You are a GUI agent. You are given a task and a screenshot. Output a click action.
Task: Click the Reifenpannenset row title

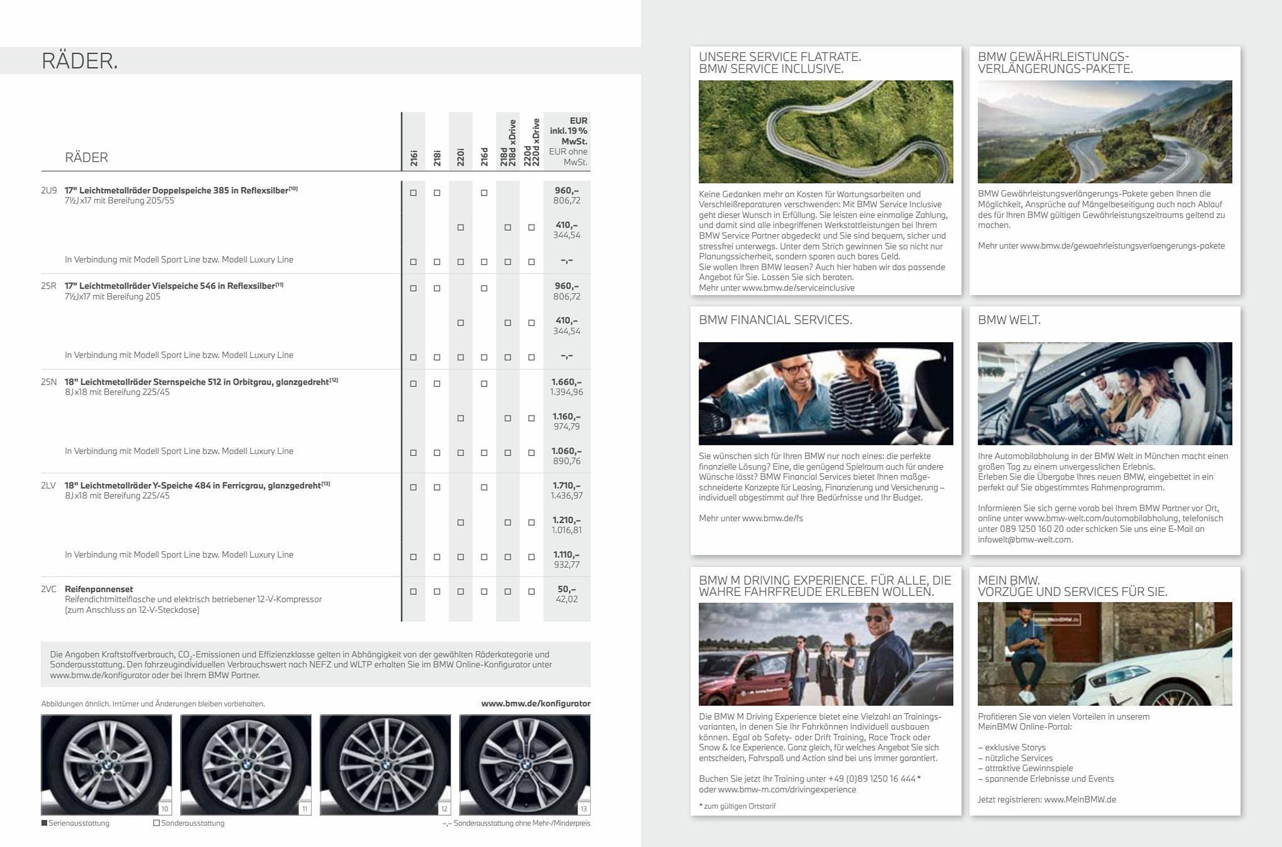point(99,589)
